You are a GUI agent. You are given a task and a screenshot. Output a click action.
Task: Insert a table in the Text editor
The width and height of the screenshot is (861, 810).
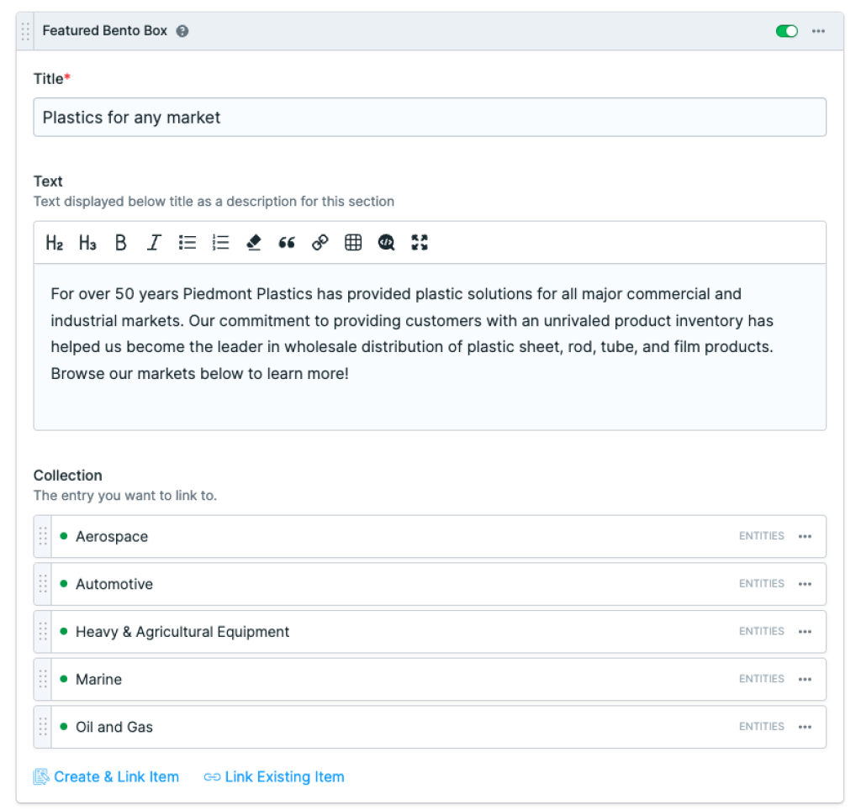(352, 243)
